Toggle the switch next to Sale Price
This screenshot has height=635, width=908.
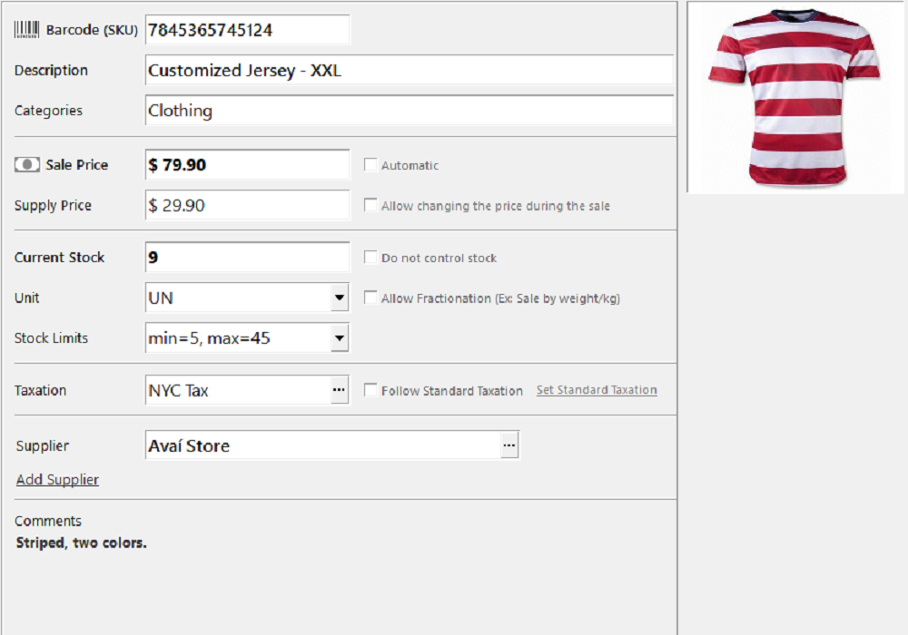point(28,164)
